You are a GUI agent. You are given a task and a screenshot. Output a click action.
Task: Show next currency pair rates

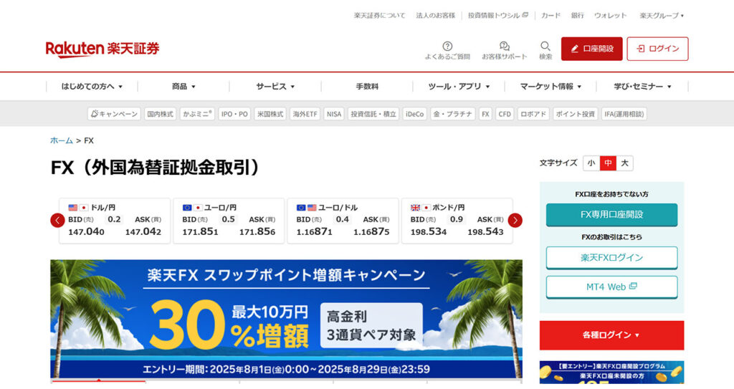coord(515,220)
